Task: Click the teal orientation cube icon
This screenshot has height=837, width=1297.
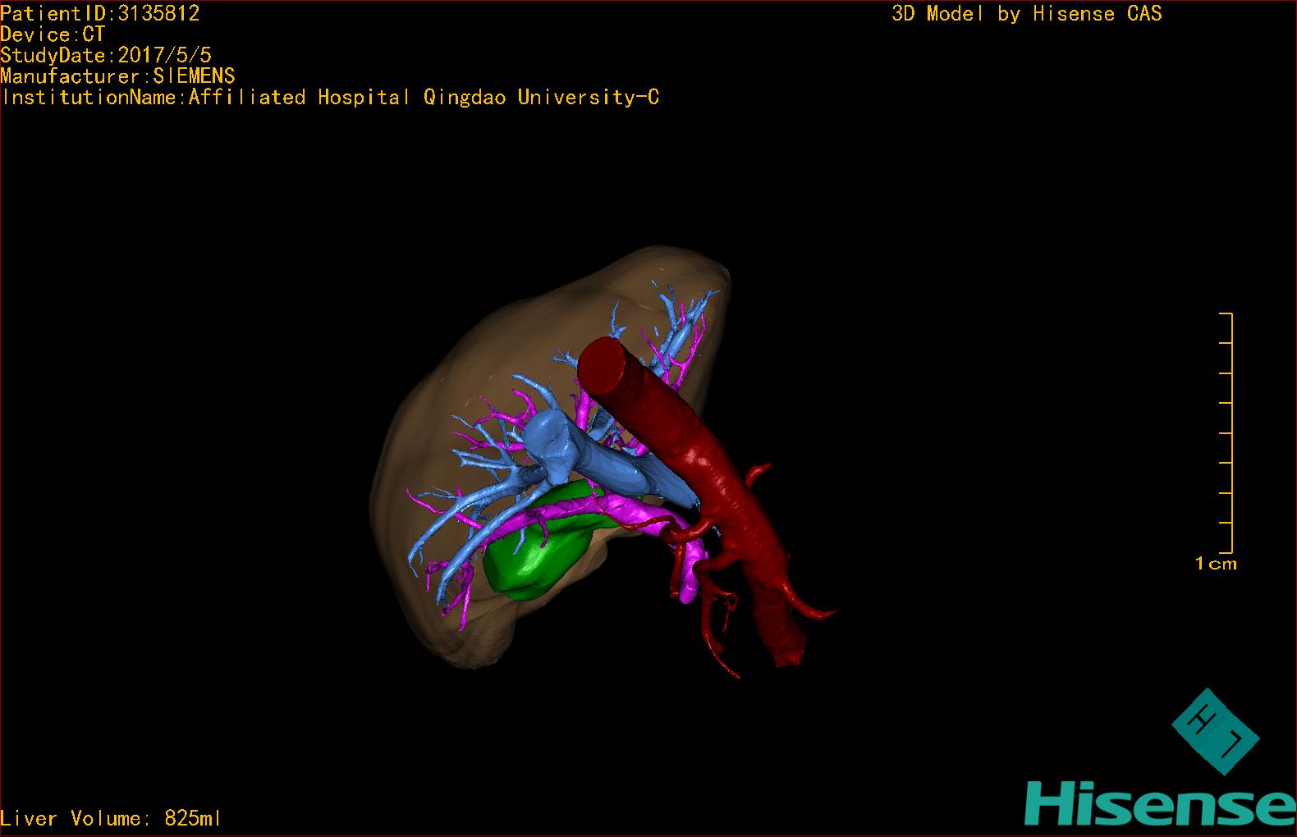Action: [x=1215, y=730]
